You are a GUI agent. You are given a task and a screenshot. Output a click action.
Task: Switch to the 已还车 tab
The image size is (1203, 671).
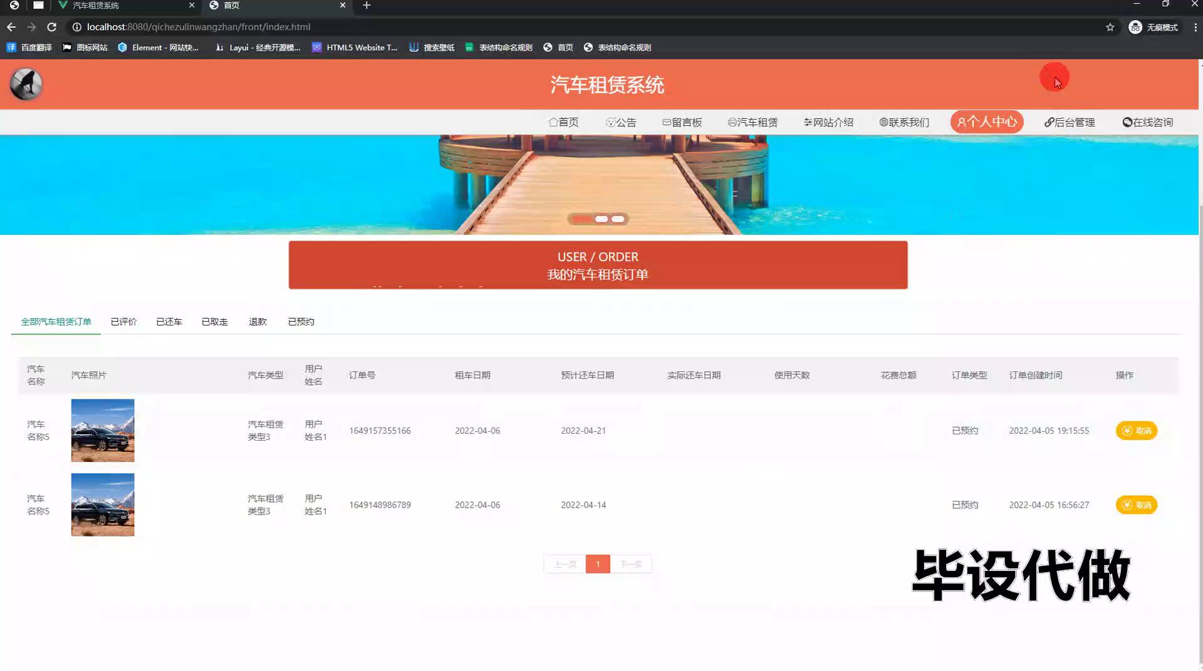[x=169, y=321]
